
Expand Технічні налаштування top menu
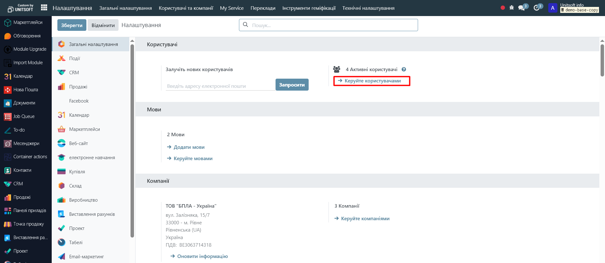coord(368,8)
